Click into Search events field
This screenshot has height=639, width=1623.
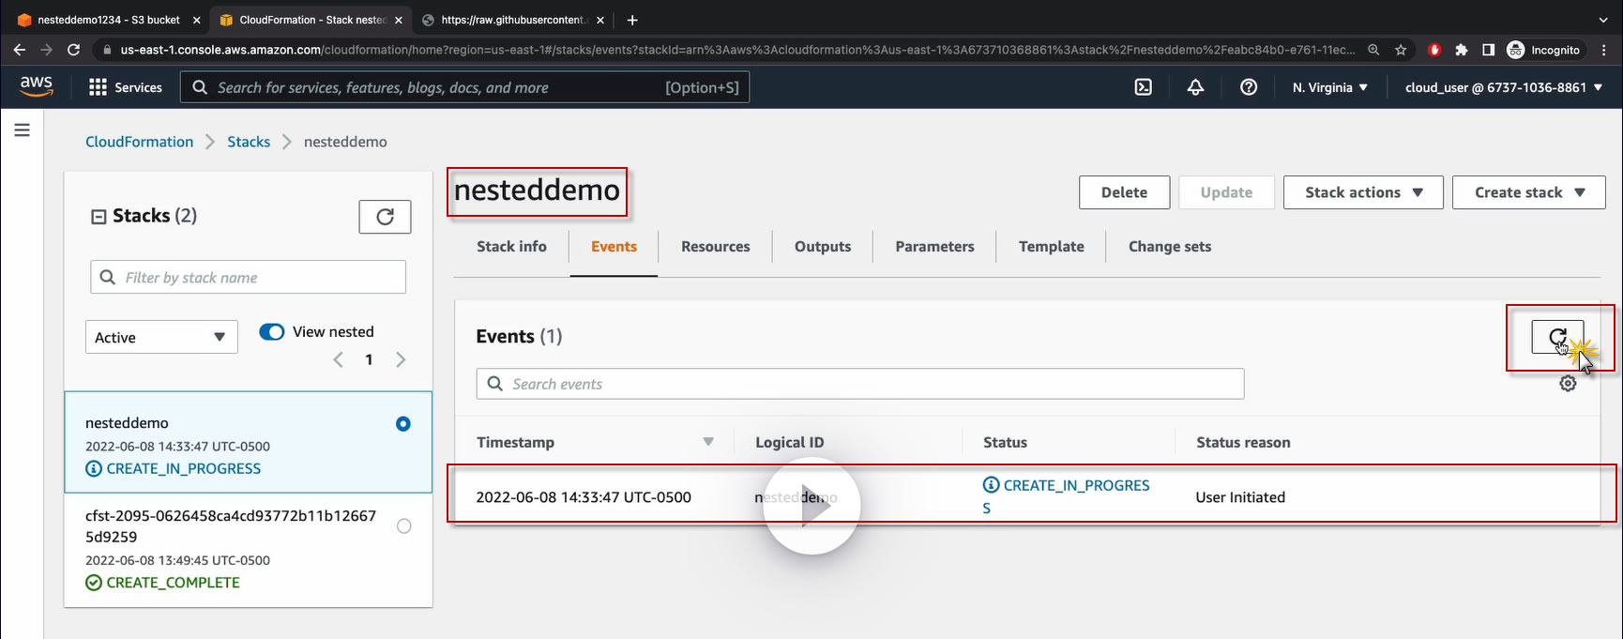(x=860, y=384)
